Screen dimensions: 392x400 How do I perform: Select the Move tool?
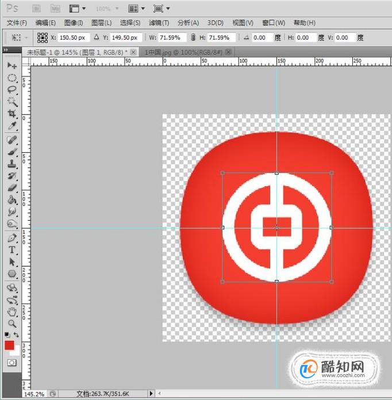point(11,66)
